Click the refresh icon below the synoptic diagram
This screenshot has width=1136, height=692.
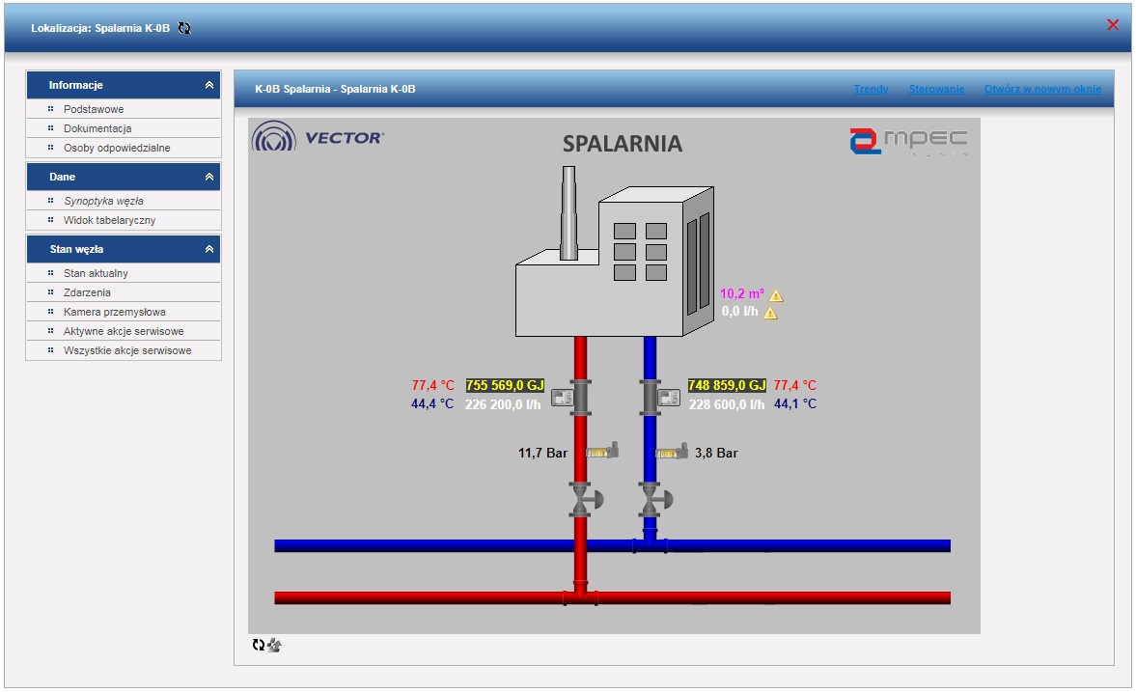258,645
